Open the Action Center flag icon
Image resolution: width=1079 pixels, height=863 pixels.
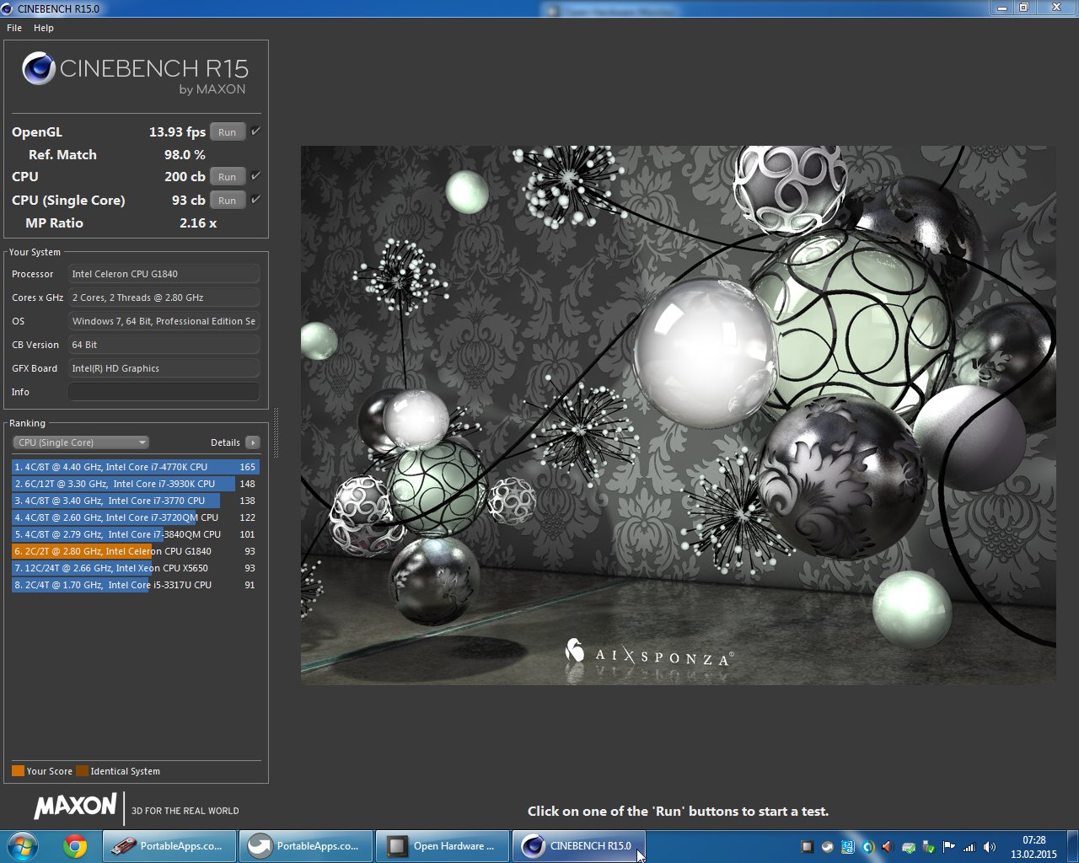click(948, 847)
